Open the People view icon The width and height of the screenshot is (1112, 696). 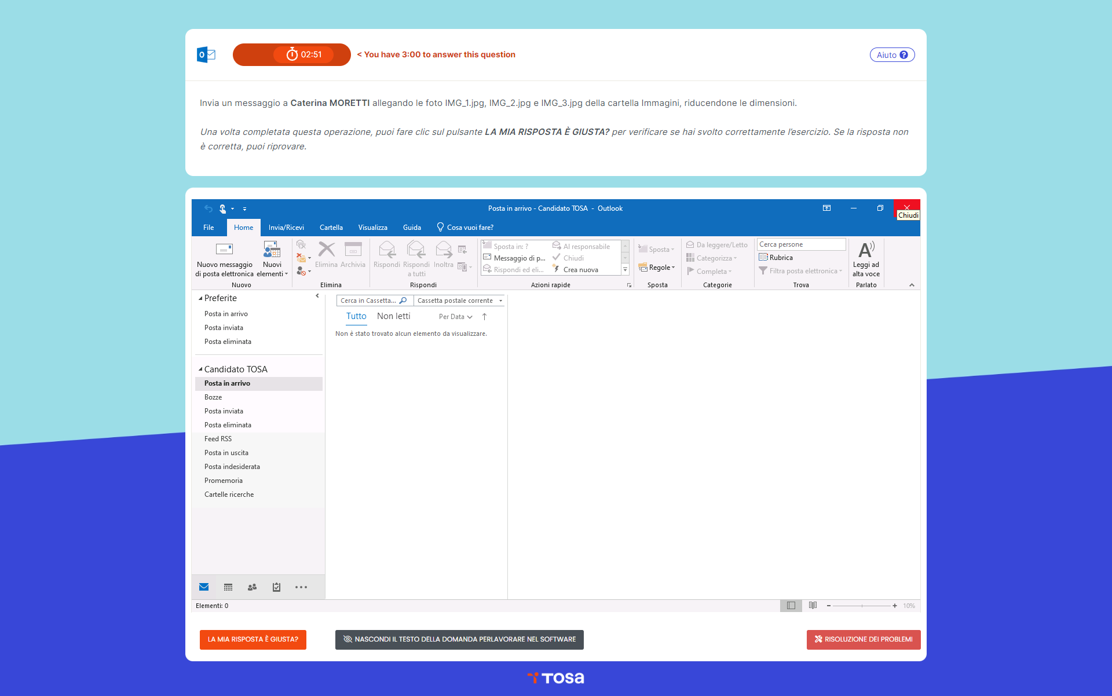(x=252, y=587)
